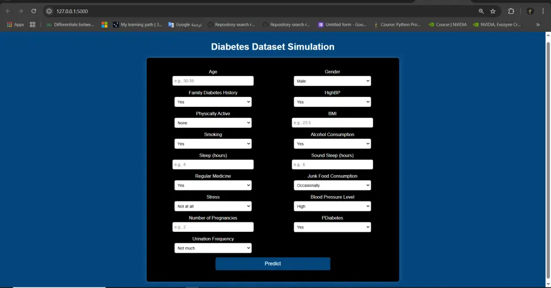Click the Age input field
This screenshot has width=551, height=288.
213,81
